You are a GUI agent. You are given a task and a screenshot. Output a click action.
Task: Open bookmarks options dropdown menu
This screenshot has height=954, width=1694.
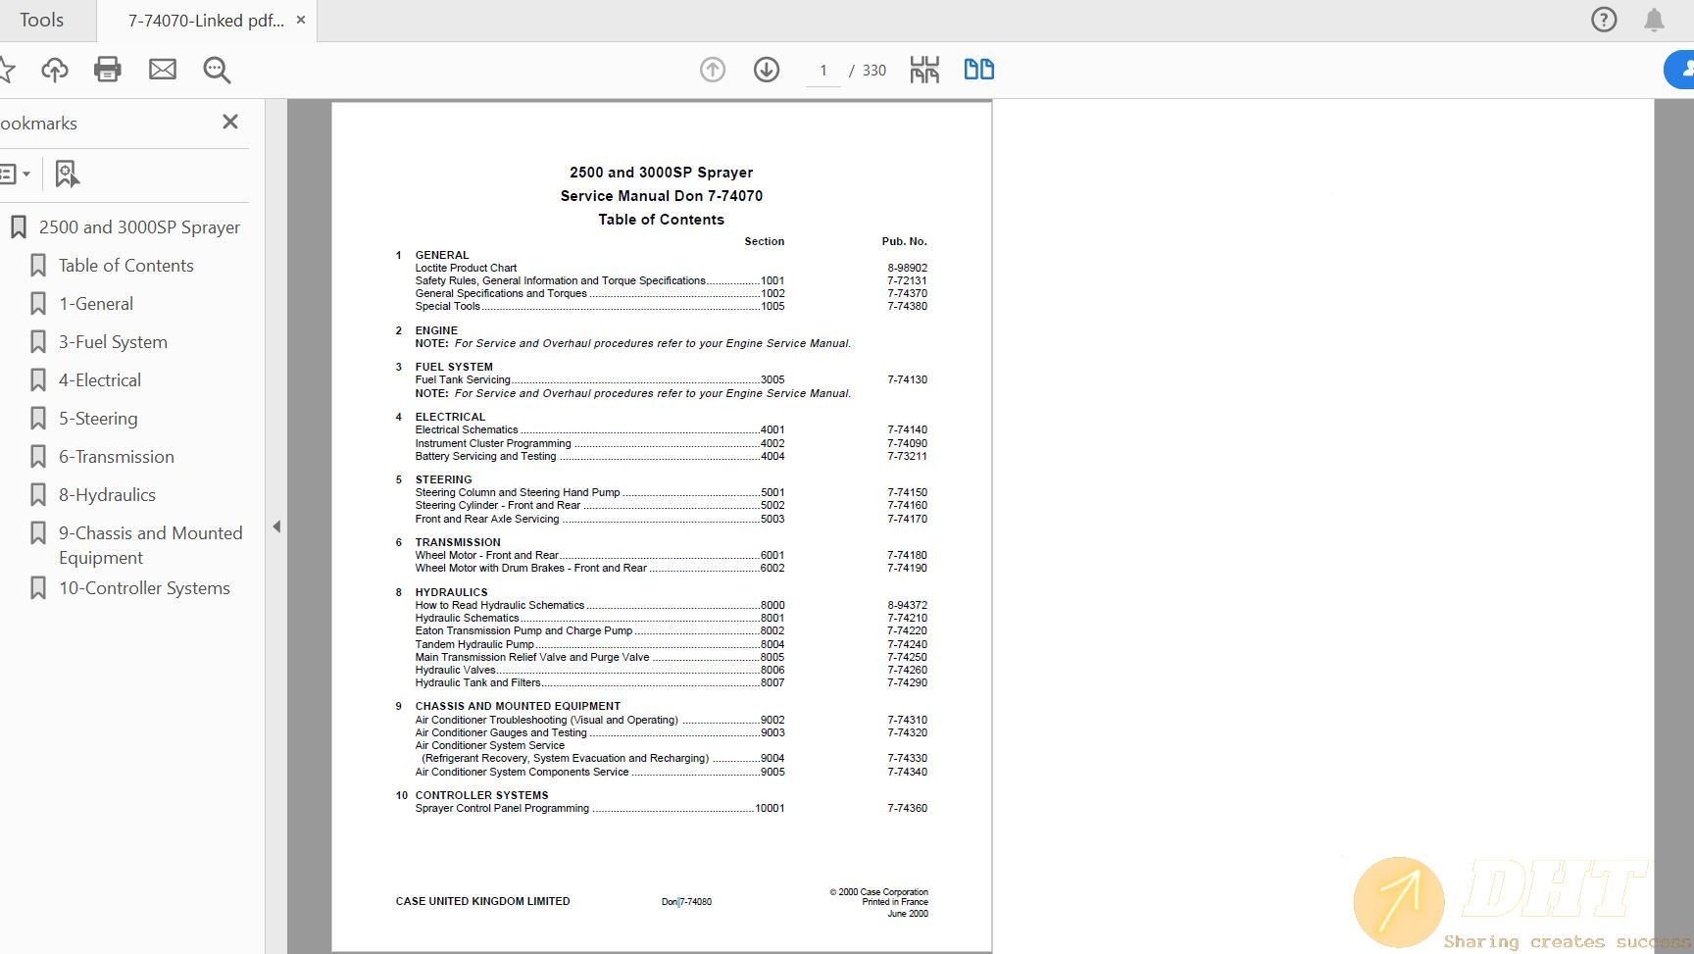point(15,174)
